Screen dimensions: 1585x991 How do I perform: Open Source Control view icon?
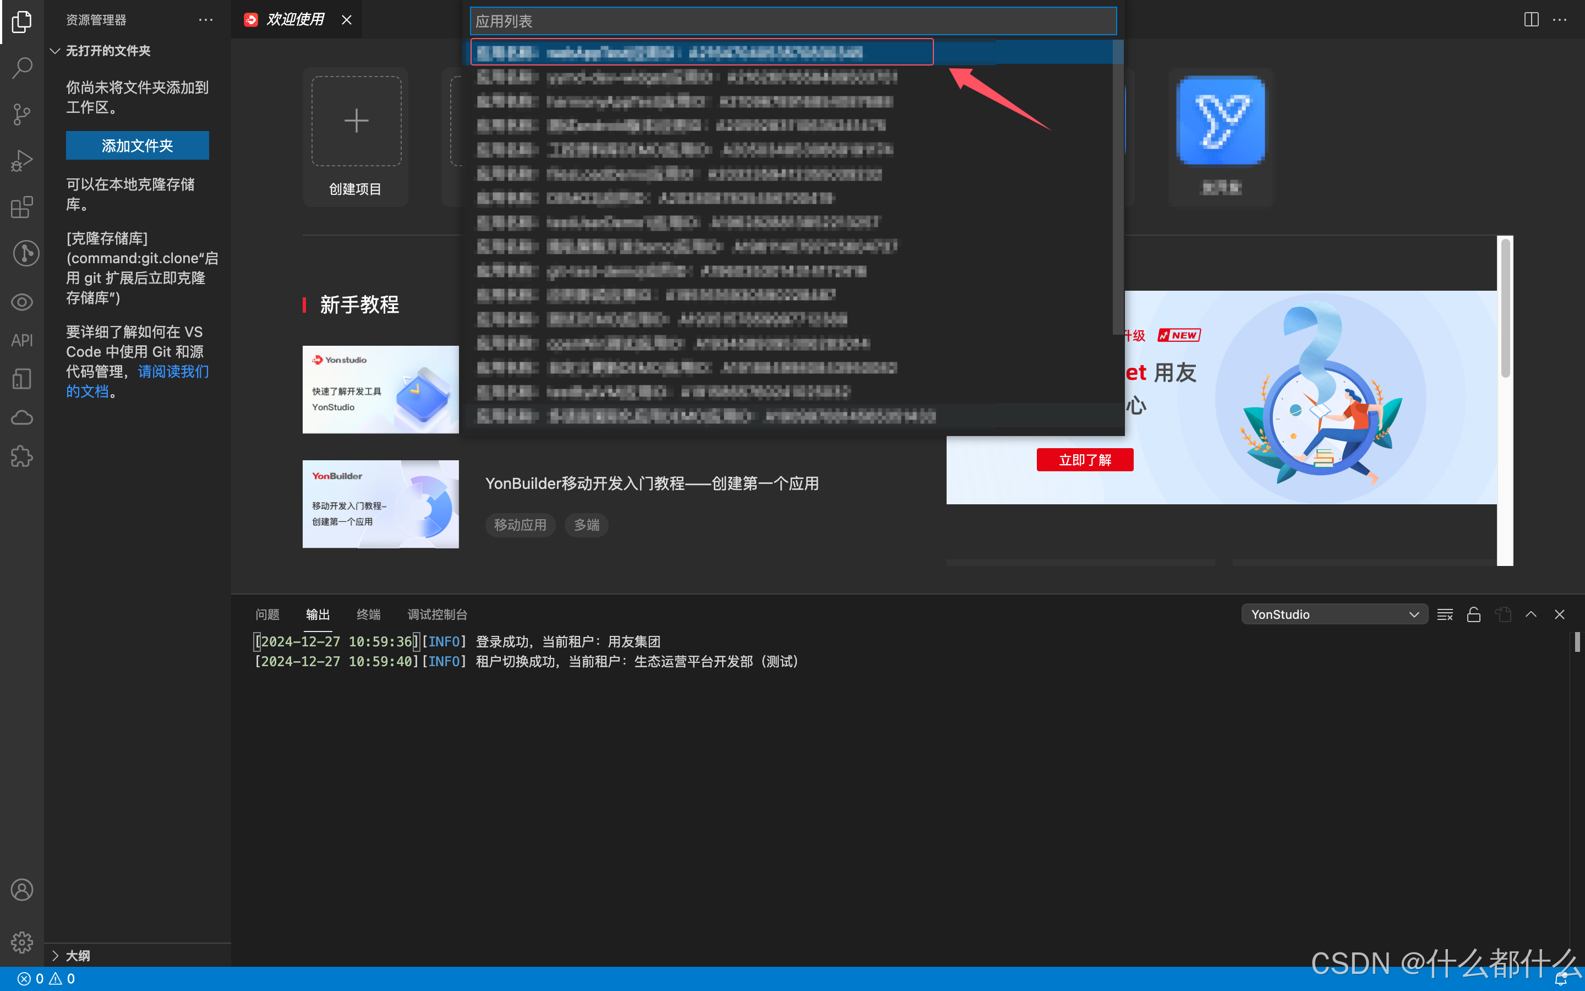pyautogui.click(x=21, y=114)
